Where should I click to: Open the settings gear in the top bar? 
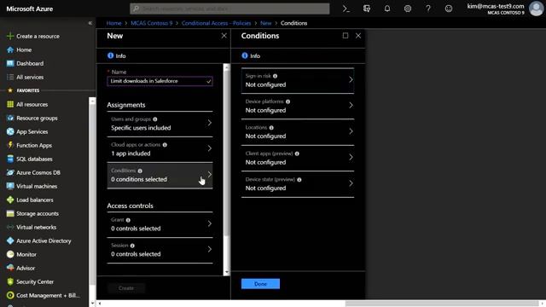pos(408,9)
